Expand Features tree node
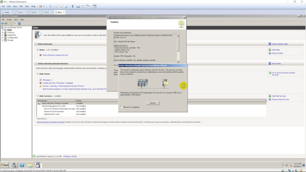The height and width of the screenshot is (172, 306). click(x=2, y=33)
